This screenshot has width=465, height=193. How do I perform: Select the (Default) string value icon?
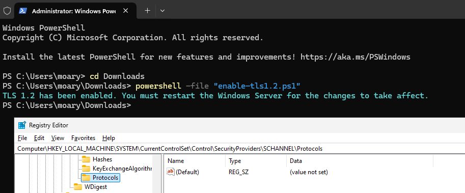[171, 172]
